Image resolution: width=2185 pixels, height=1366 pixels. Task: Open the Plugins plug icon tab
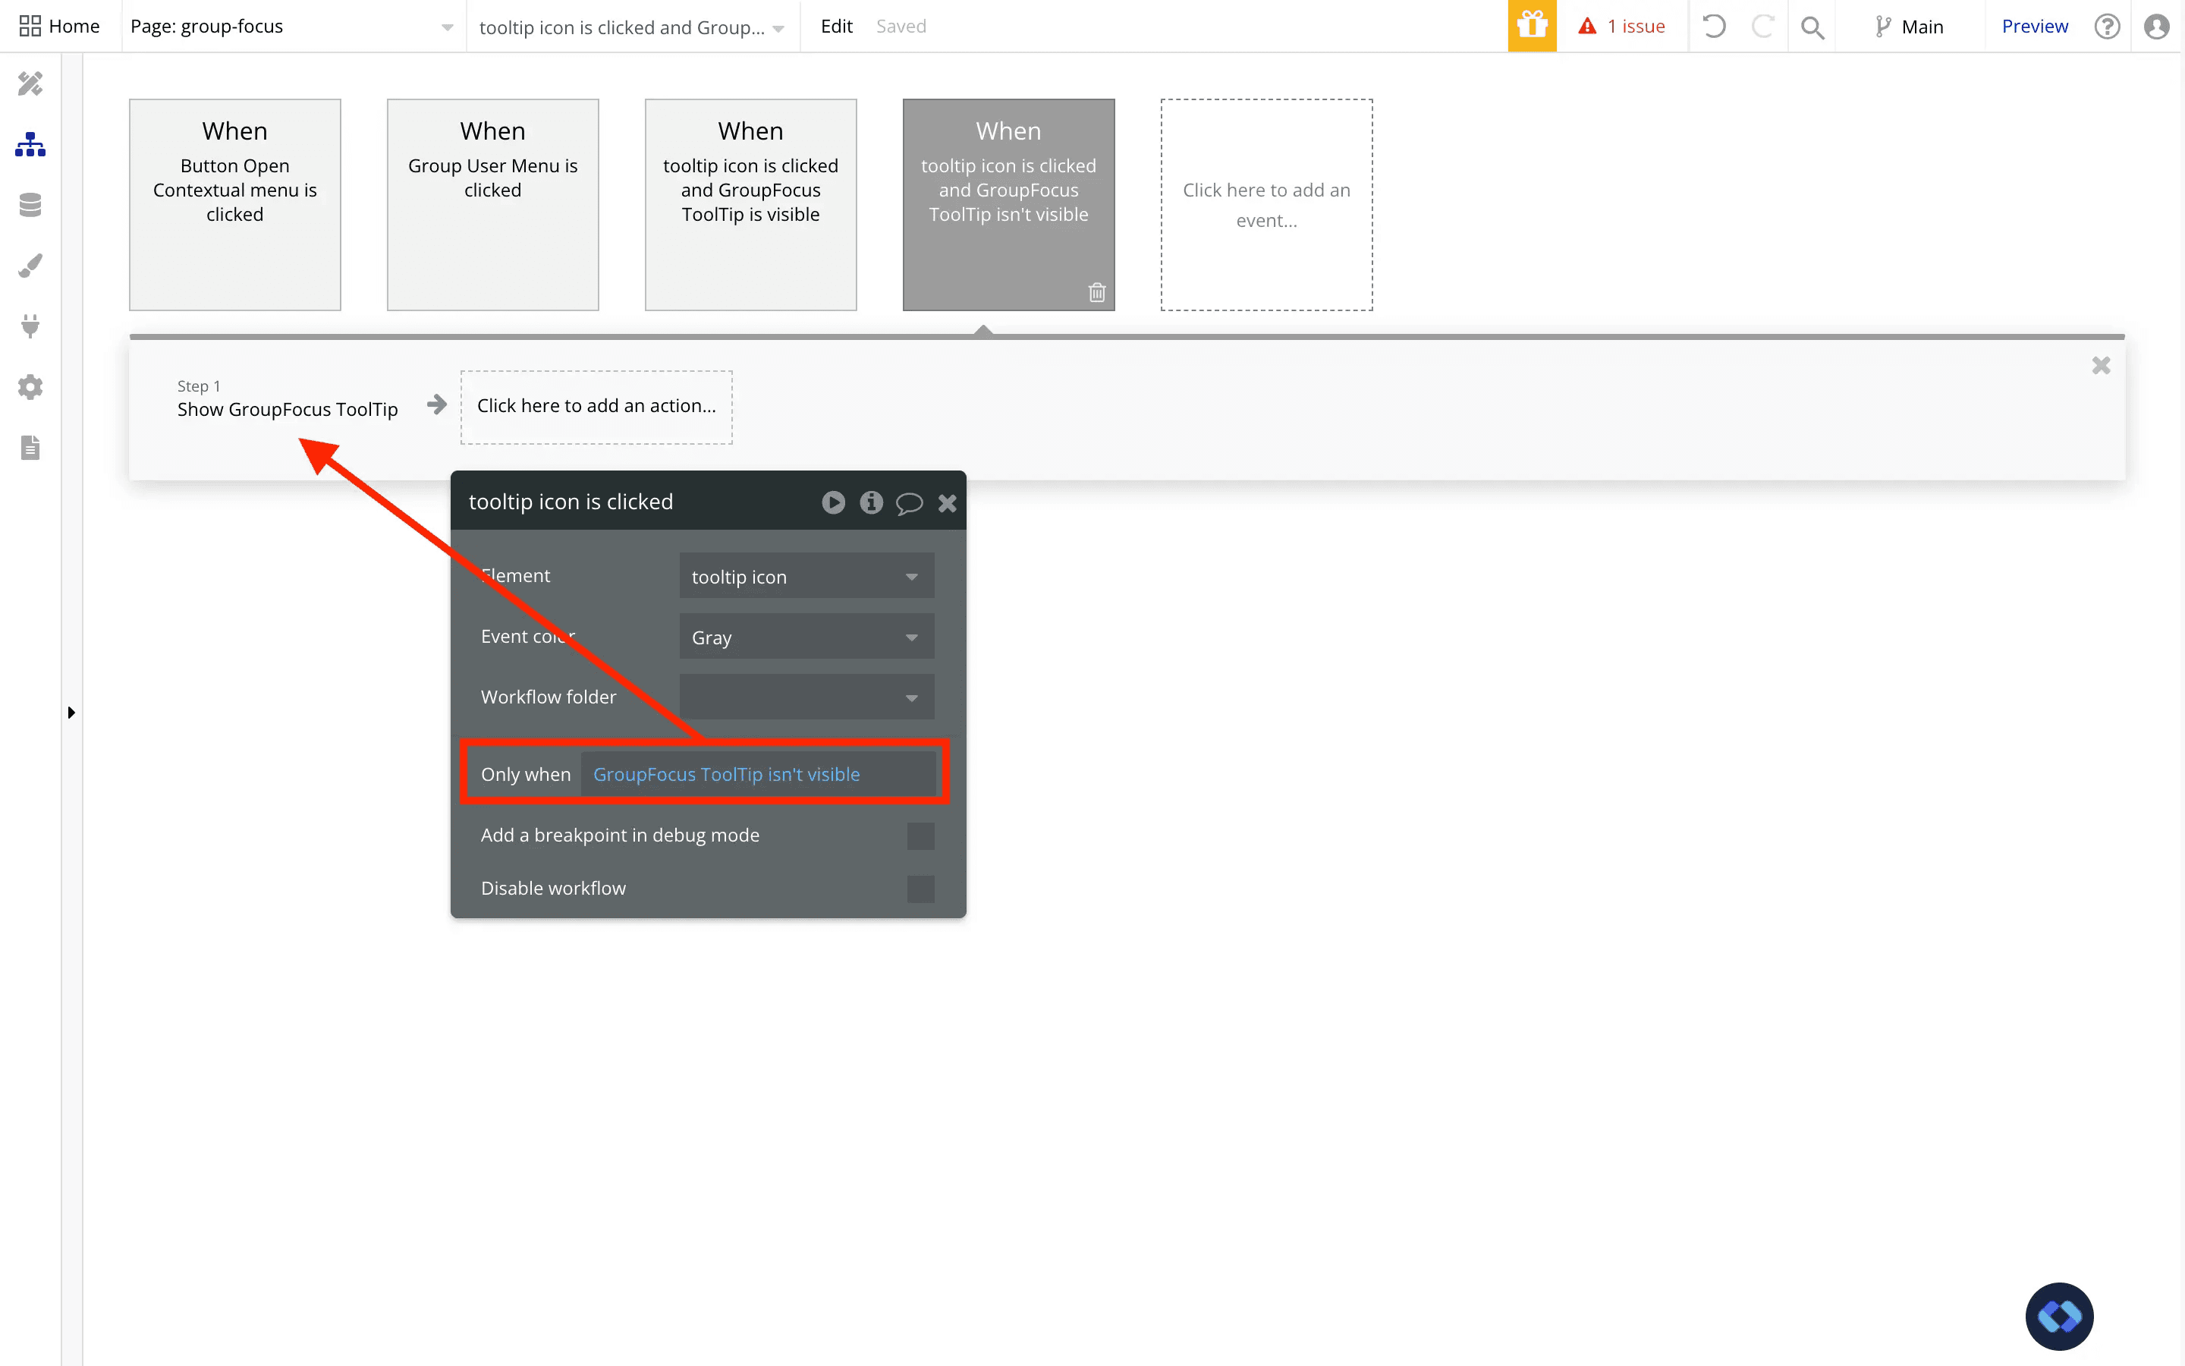click(30, 326)
